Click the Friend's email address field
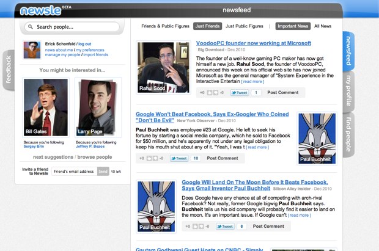Screen dimensions: 379x251 click(x=73, y=172)
